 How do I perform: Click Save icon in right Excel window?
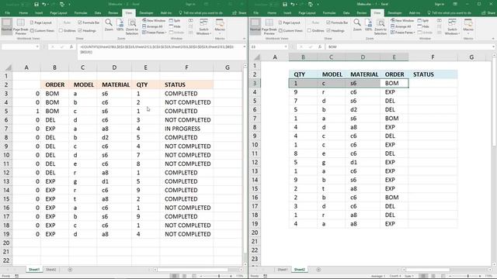(x=285, y=5)
